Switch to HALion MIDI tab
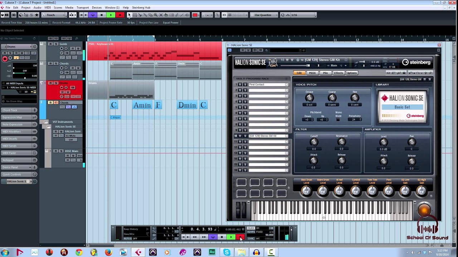This screenshot has width=458, height=257. 312,73
